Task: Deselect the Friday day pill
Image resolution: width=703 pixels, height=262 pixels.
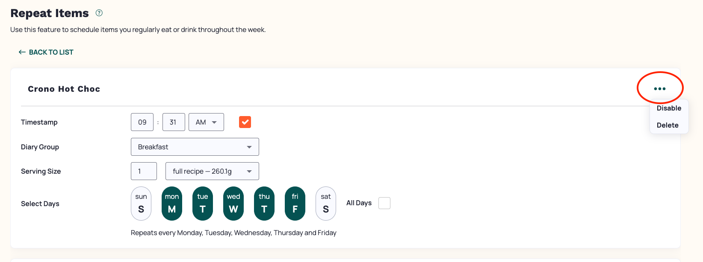Action: [x=295, y=204]
